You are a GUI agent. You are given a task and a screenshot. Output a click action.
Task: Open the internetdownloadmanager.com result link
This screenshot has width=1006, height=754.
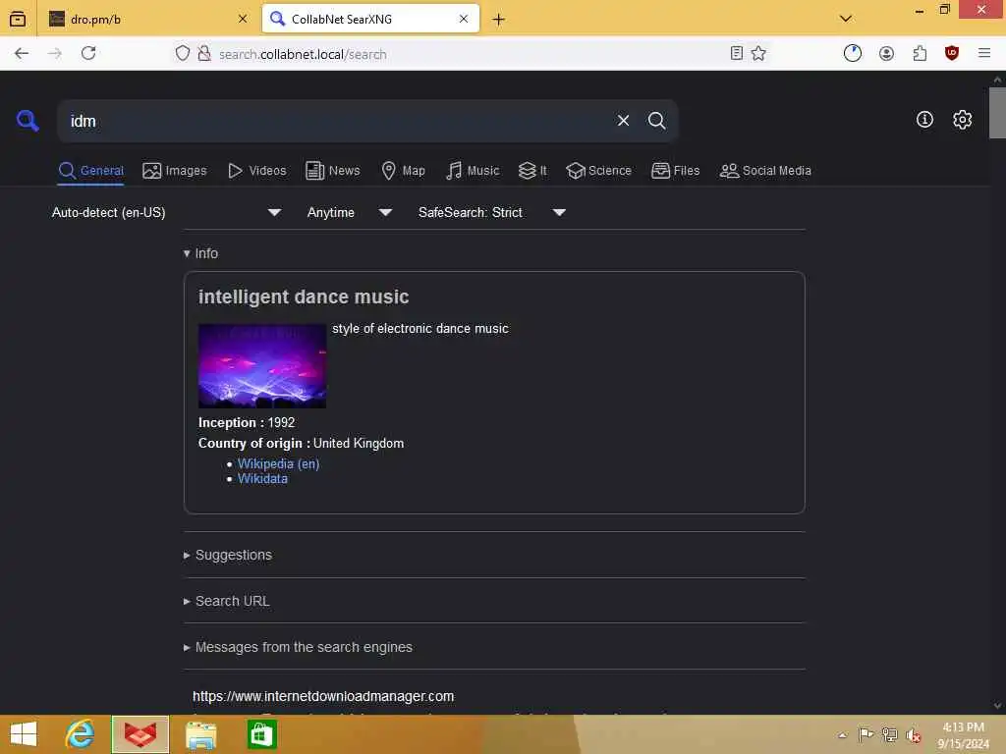pyautogui.click(x=323, y=696)
